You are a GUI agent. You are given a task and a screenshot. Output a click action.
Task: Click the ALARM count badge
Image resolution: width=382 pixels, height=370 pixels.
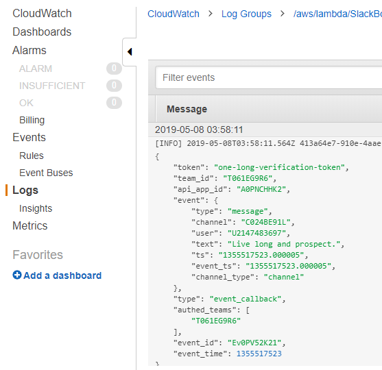tap(114, 69)
